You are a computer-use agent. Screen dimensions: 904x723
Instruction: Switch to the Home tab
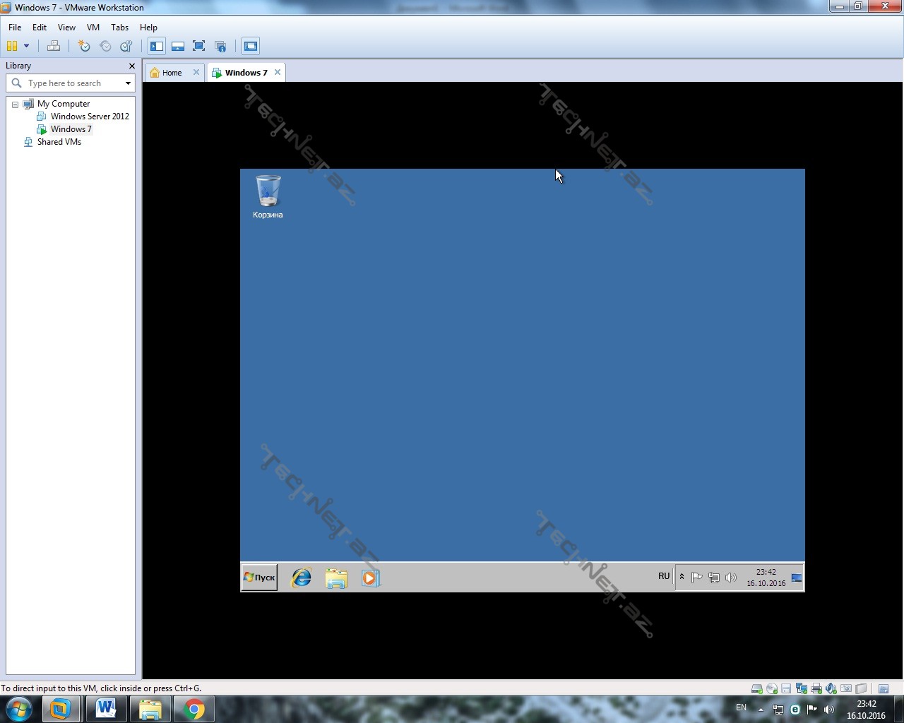pos(171,73)
